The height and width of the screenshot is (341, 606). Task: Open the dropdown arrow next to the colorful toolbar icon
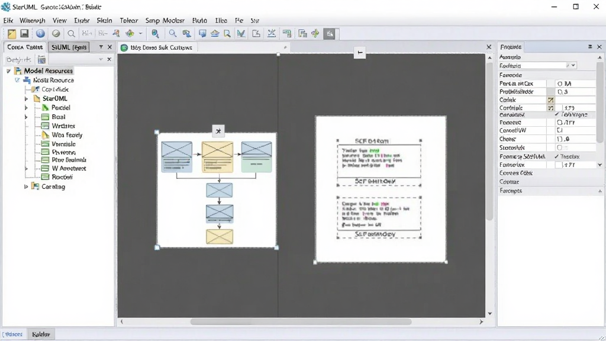coord(140,34)
